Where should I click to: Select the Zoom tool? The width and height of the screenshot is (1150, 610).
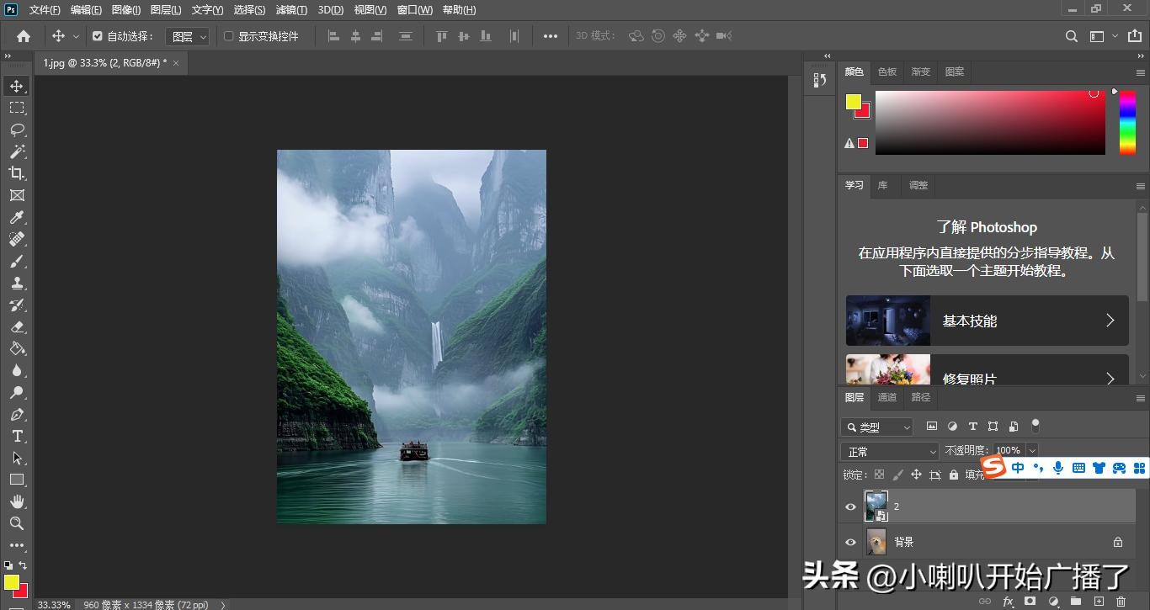coord(17,523)
